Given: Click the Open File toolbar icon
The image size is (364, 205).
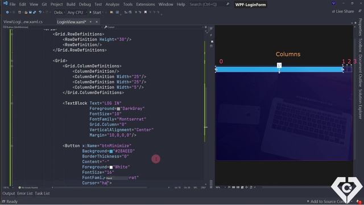Looking at the screenshot, I should [26, 12].
